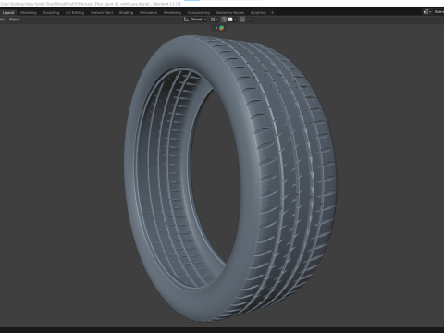Switch to the Rendering workspace tab

172,13
